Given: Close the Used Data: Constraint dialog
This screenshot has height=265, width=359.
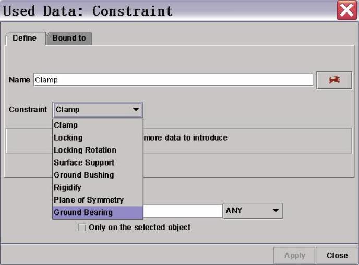Looking at the screenshot, I should [347, 10].
